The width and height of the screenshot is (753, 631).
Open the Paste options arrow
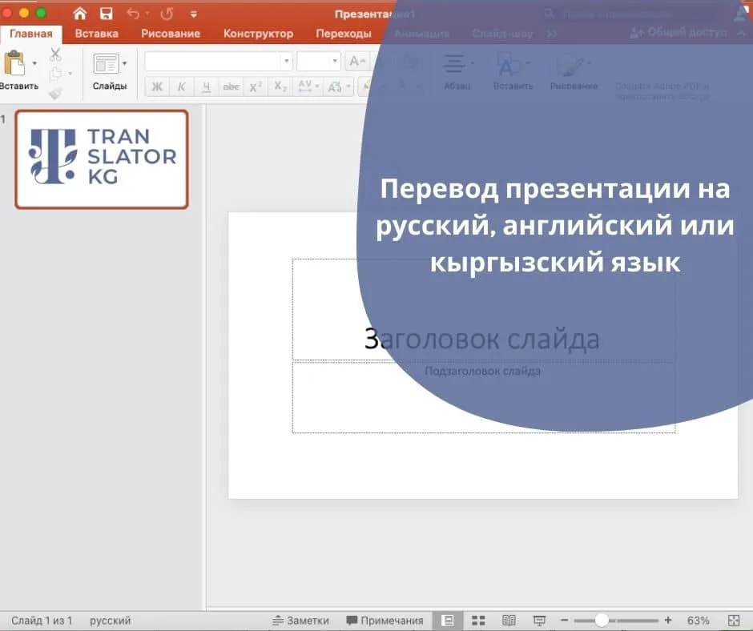pos(34,63)
